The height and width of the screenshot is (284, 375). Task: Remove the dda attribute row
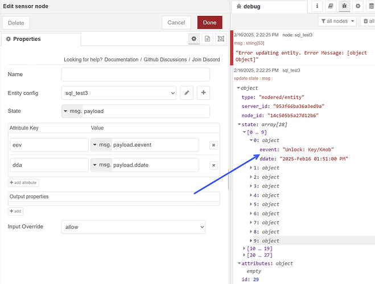pos(213,165)
